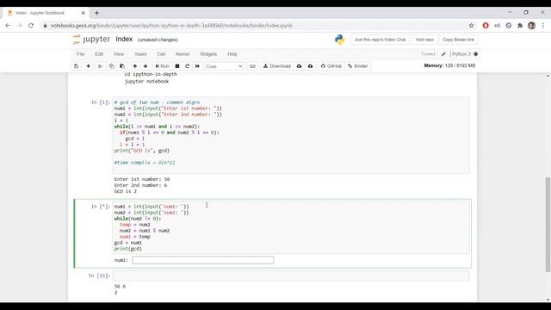Open the Kernel menu
The width and height of the screenshot is (551, 310).
click(183, 54)
